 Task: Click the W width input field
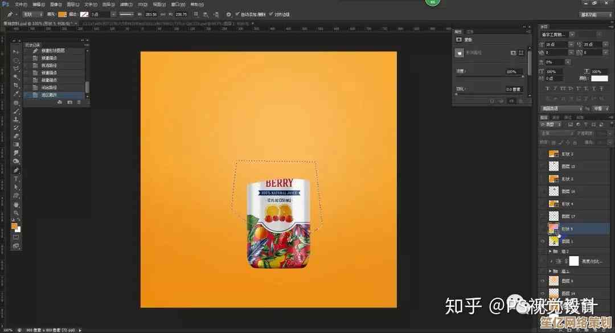tap(152, 14)
